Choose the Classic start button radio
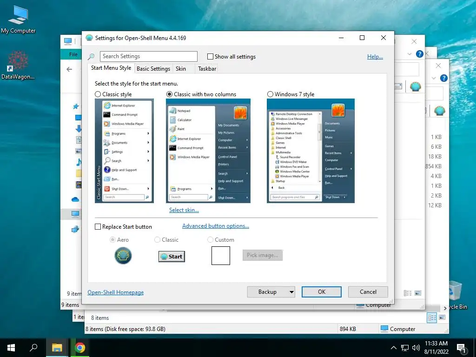 tap(157, 240)
